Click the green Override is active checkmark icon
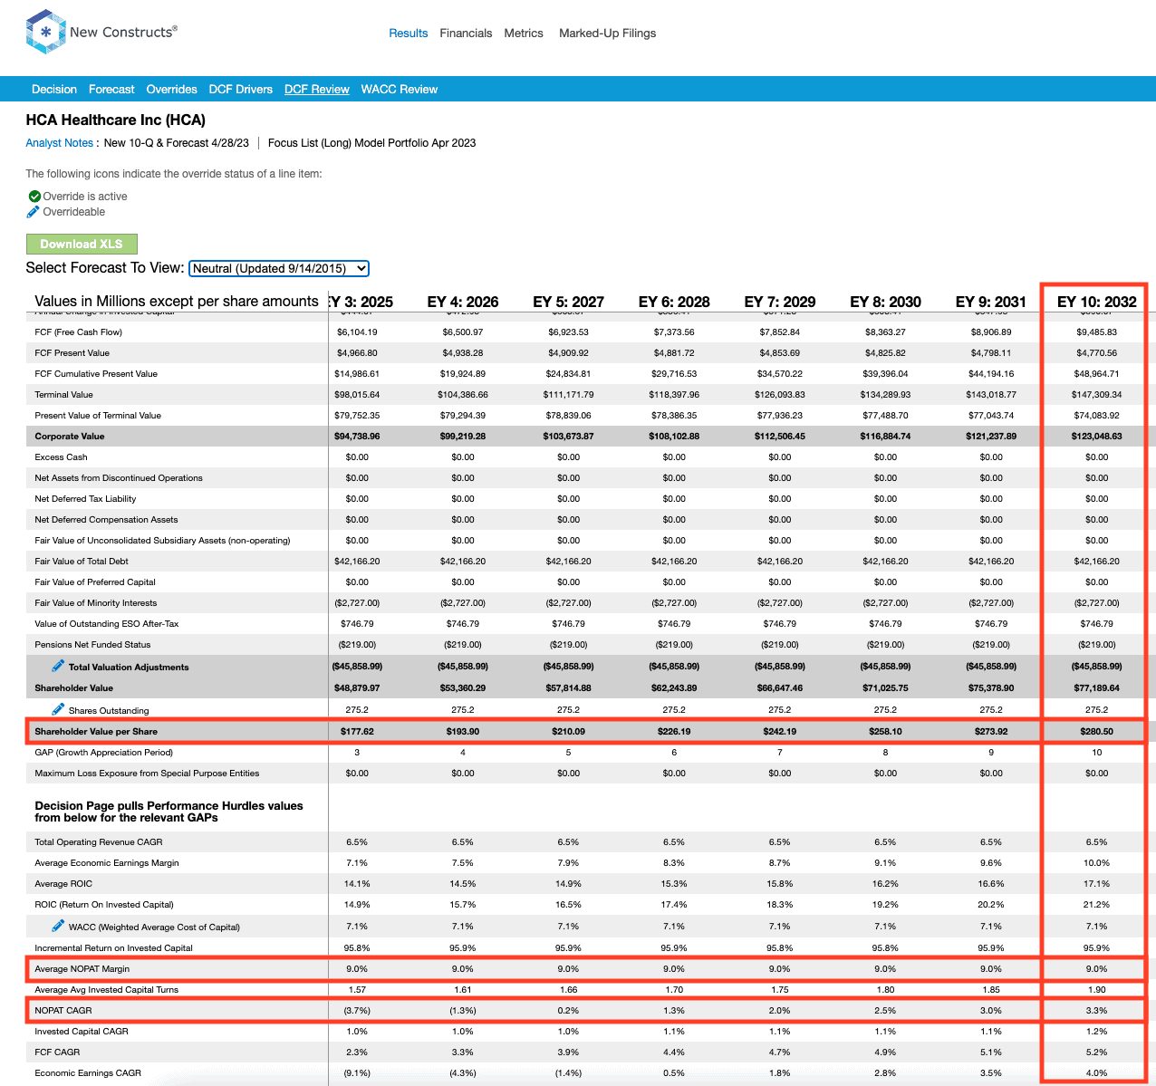Viewport: 1156px width, 1086px height. [x=34, y=197]
